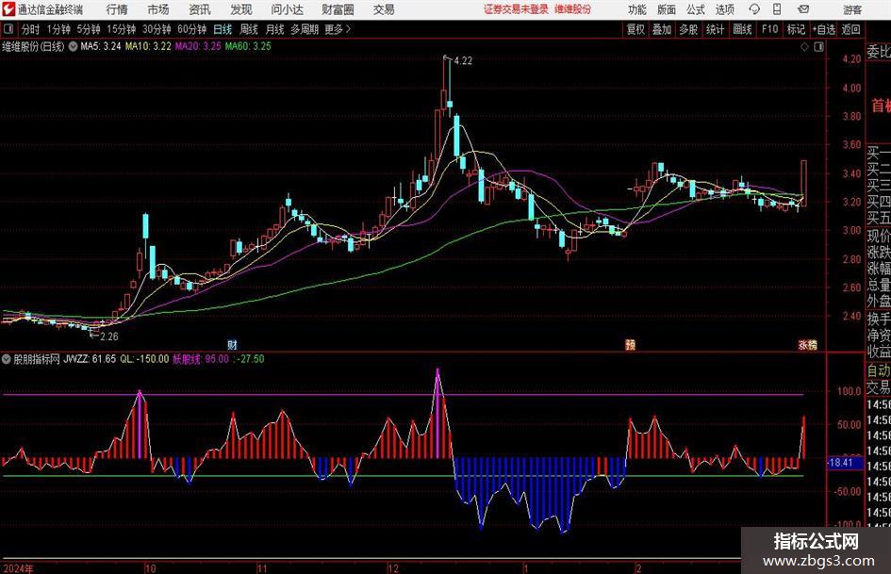Click the 标记 mark button

[x=796, y=29]
